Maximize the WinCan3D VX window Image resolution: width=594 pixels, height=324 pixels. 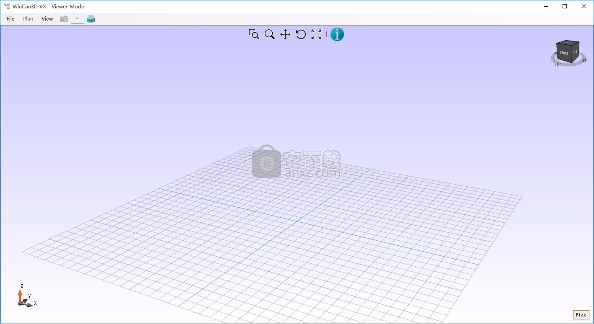[x=565, y=6]
